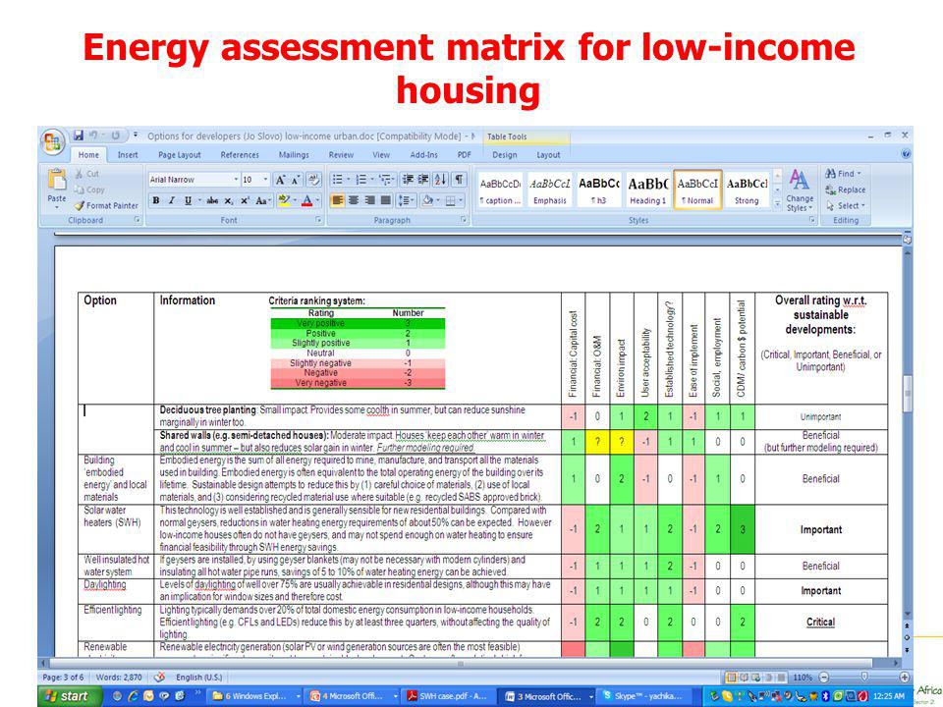
Task: Click the Multilevel List icon
Action: point(386,179)
